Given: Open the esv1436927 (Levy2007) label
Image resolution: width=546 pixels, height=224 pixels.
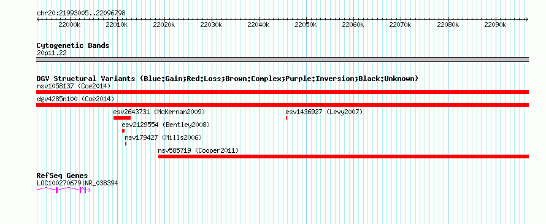Looking at the screenshot, I should (x=324, y=112).
